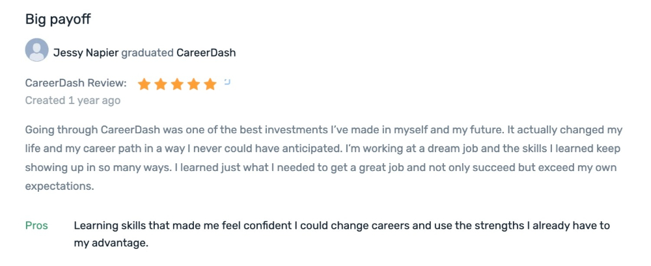Click the fourth rating star
The height and width of the screenshot is (266, 651).
click(x=194, y=85)
